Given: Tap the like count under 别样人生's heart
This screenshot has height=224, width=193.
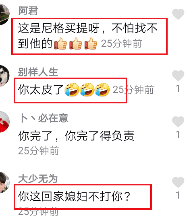Looking at the screenshot, I should 178,88.
